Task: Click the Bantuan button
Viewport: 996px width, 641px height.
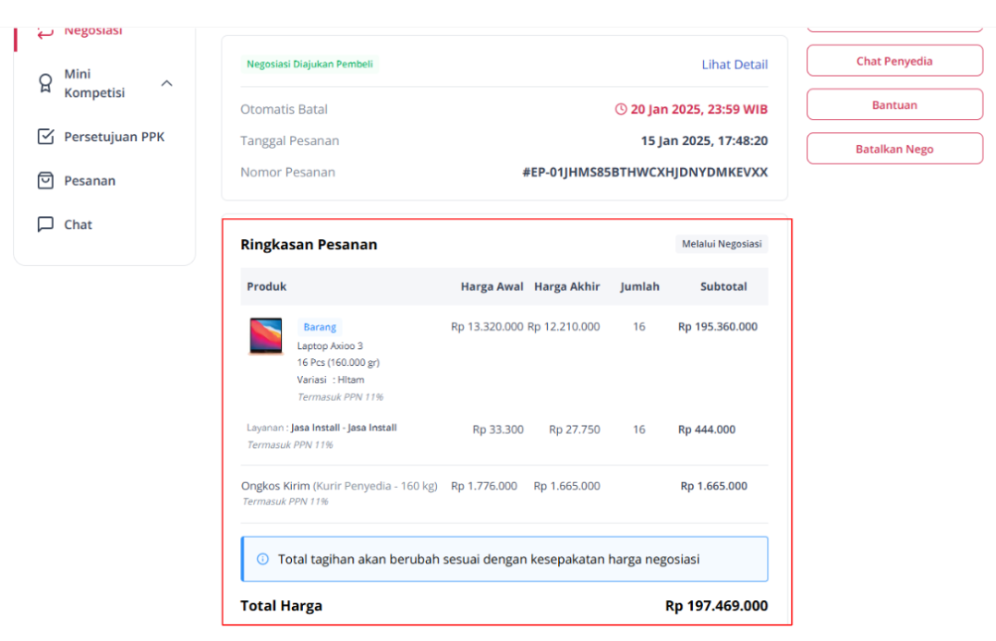Action: tap(894, 104)
